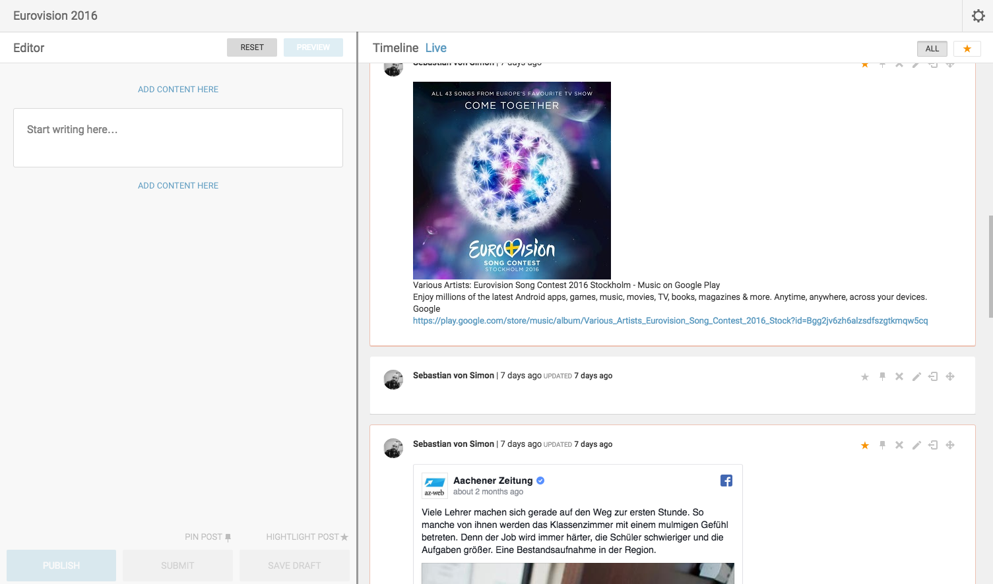The height and width of the screenshot is (584, 993).
Task: Pin the Aachener Zeitung post
Action: pos(882,445)
